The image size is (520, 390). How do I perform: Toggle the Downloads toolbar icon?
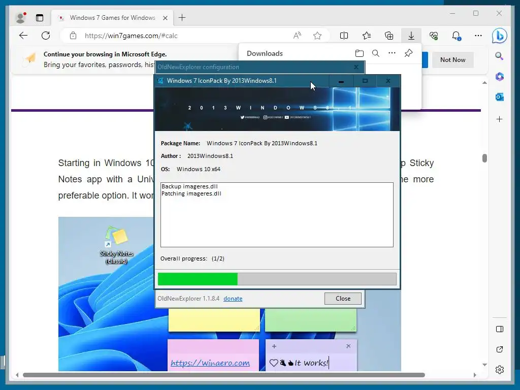411,36
